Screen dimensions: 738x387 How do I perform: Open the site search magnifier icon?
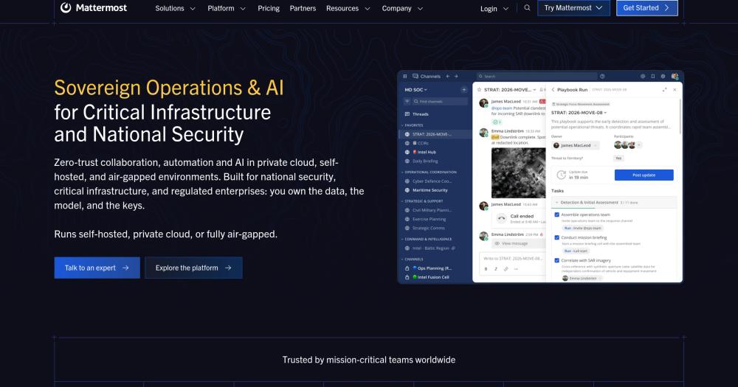tap(527, 7)
